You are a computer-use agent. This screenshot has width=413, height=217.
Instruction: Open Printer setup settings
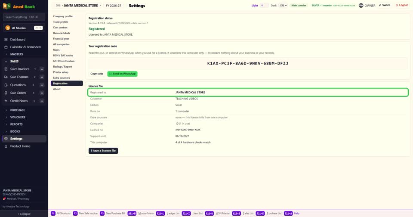tap(67, 72)
